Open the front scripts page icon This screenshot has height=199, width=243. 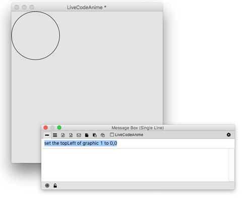pyautogui.click(x=87, y=135)
